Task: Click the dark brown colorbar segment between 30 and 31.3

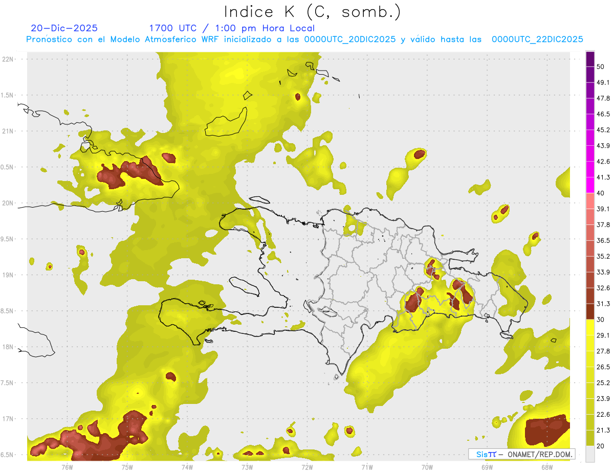Action: tap(590, 311)
